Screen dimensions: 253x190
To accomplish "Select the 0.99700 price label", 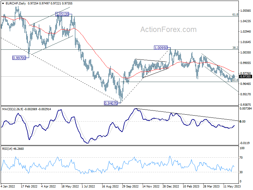I will click(19, 58).
